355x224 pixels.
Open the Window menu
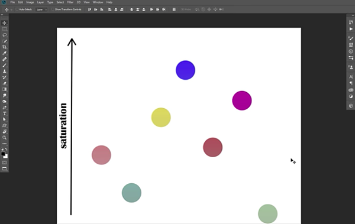98,2
